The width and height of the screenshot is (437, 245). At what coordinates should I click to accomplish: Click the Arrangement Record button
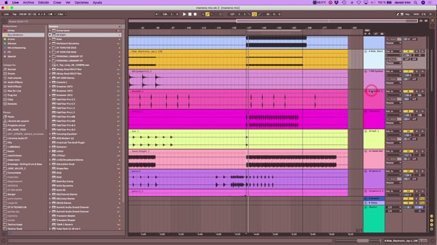pos(195,14)
